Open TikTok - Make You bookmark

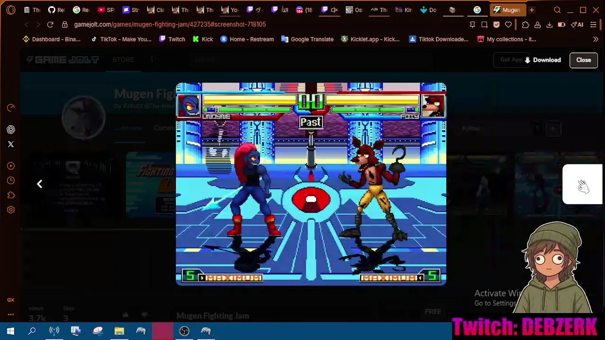[121, 39]
